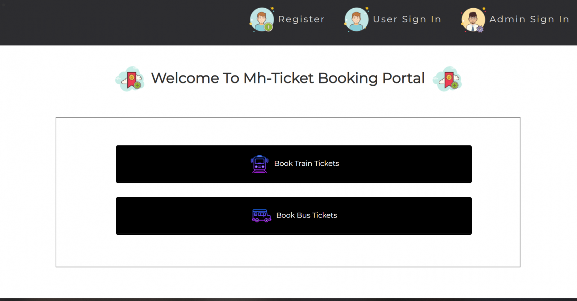577x301 pixels.
Task: Open Admin Sign In text link
Action: tap(529, 19)
